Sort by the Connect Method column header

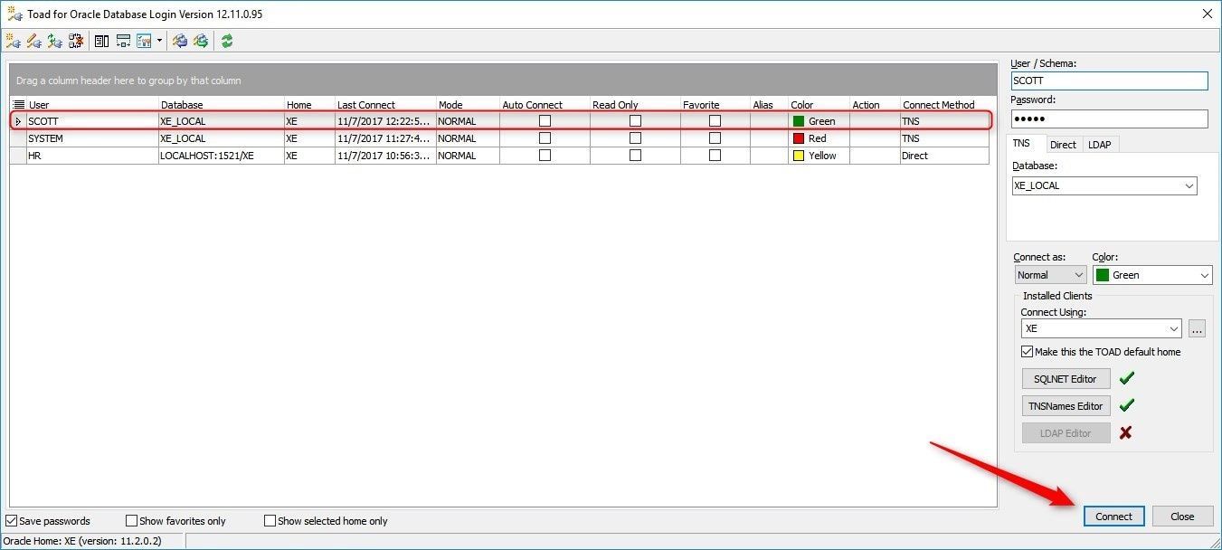click(944, 105)
